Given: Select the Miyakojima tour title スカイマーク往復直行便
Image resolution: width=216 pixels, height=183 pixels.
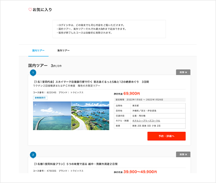Looking at the screenshot, I should tap(91, 82).
